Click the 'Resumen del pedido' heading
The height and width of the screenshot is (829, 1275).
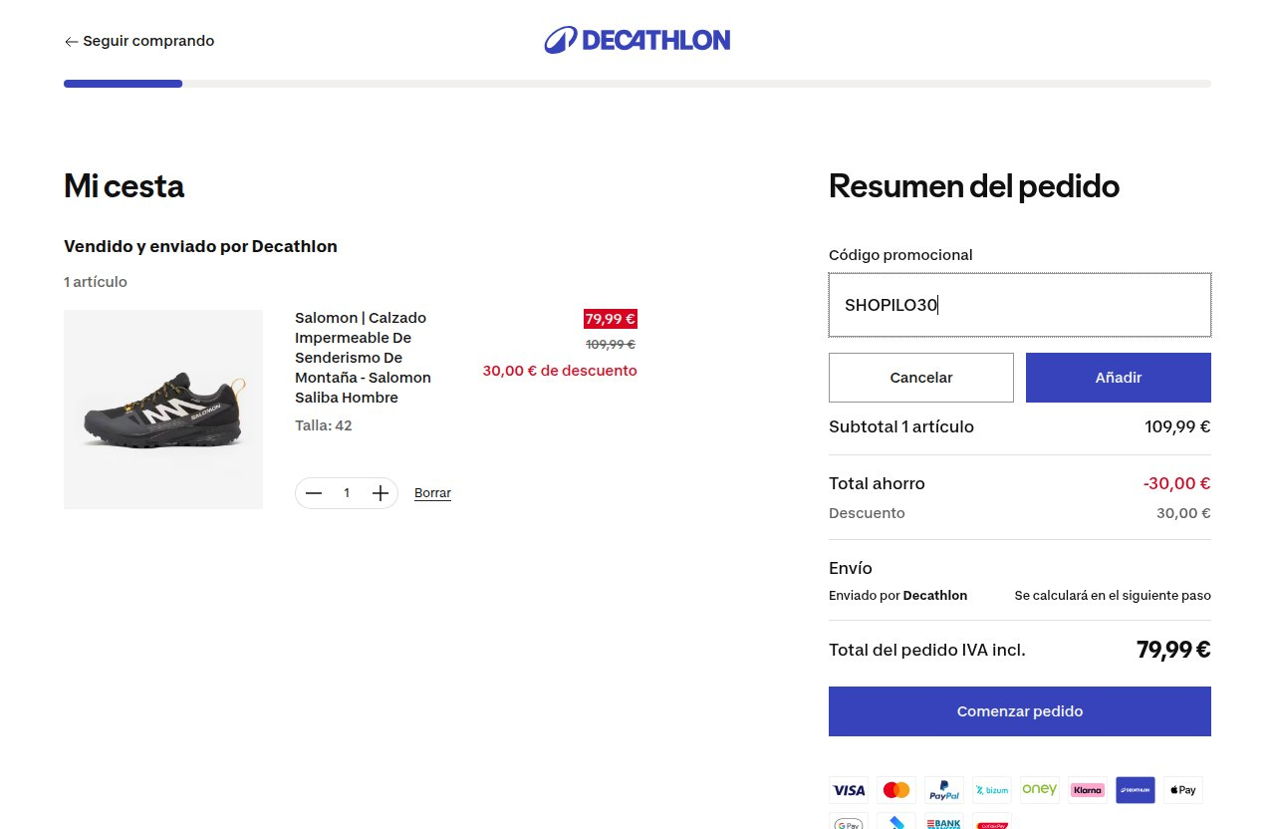[974, 186]
